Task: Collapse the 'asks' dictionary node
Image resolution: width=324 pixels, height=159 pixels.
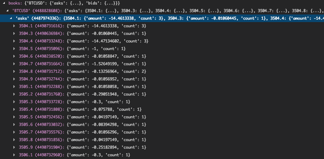Action: (11, 19)
